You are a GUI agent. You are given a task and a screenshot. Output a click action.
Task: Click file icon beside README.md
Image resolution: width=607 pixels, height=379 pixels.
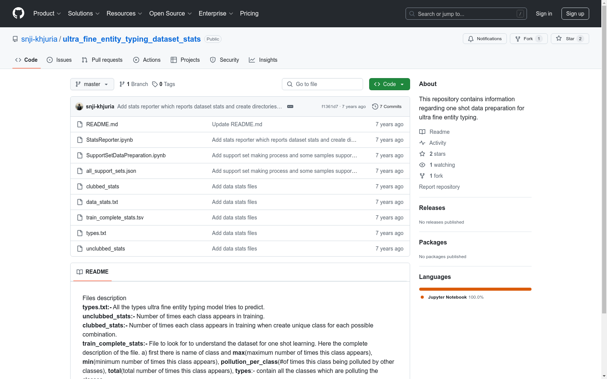pos(80,124)
